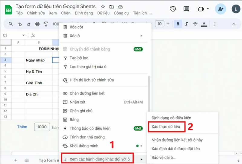Select the Tạo form sheet tab

click(49, 160)
